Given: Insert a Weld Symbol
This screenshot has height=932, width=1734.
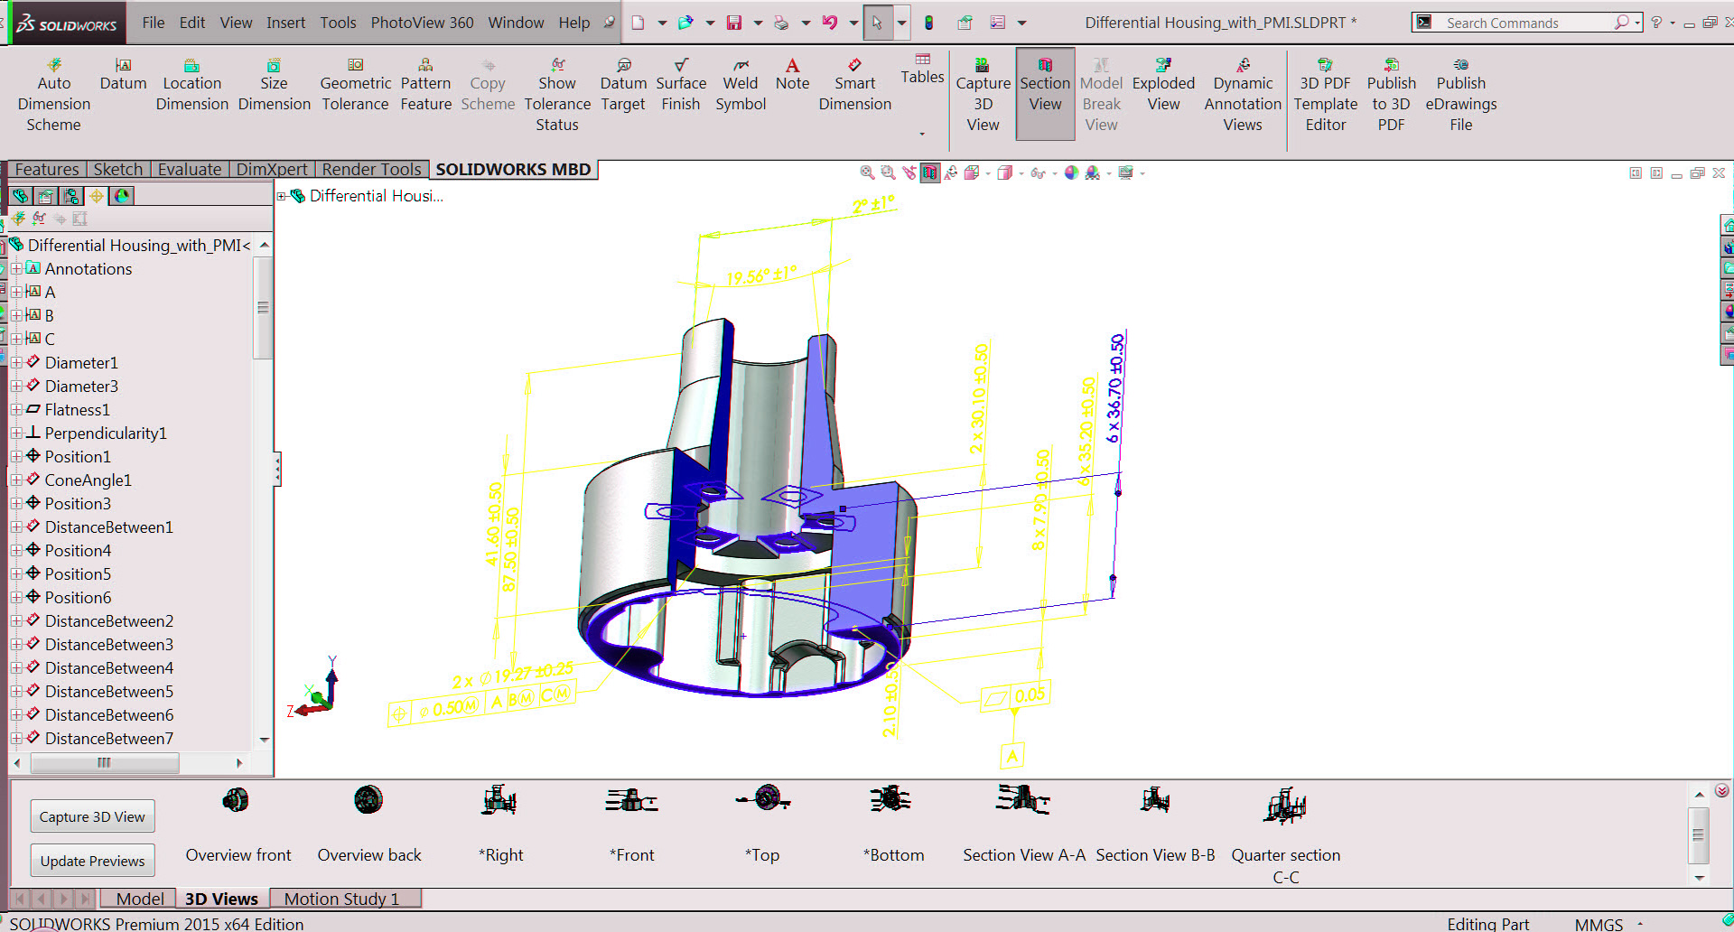Looking at the screenshot, I should (741, 84).
